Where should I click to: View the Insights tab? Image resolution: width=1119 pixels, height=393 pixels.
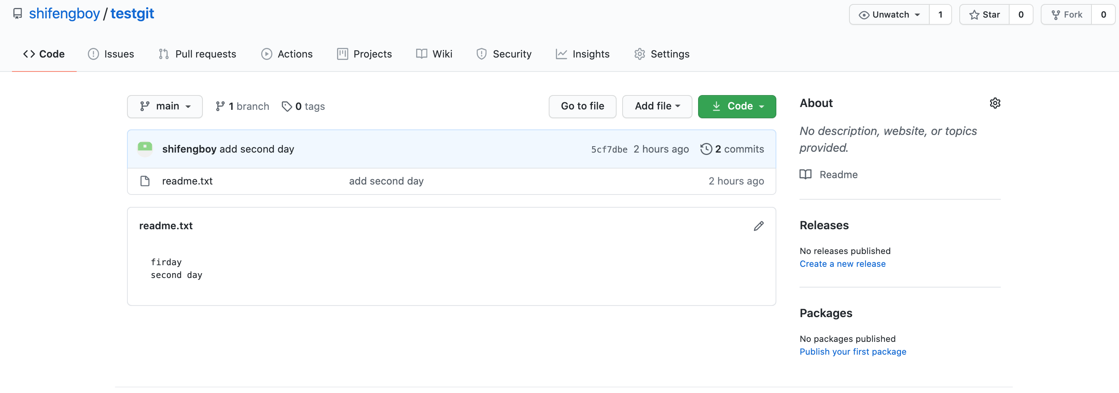[583, 54]
